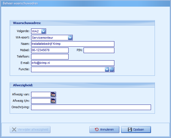Focus the Naam input field
The image size is (171, 138).
(73, 44)
